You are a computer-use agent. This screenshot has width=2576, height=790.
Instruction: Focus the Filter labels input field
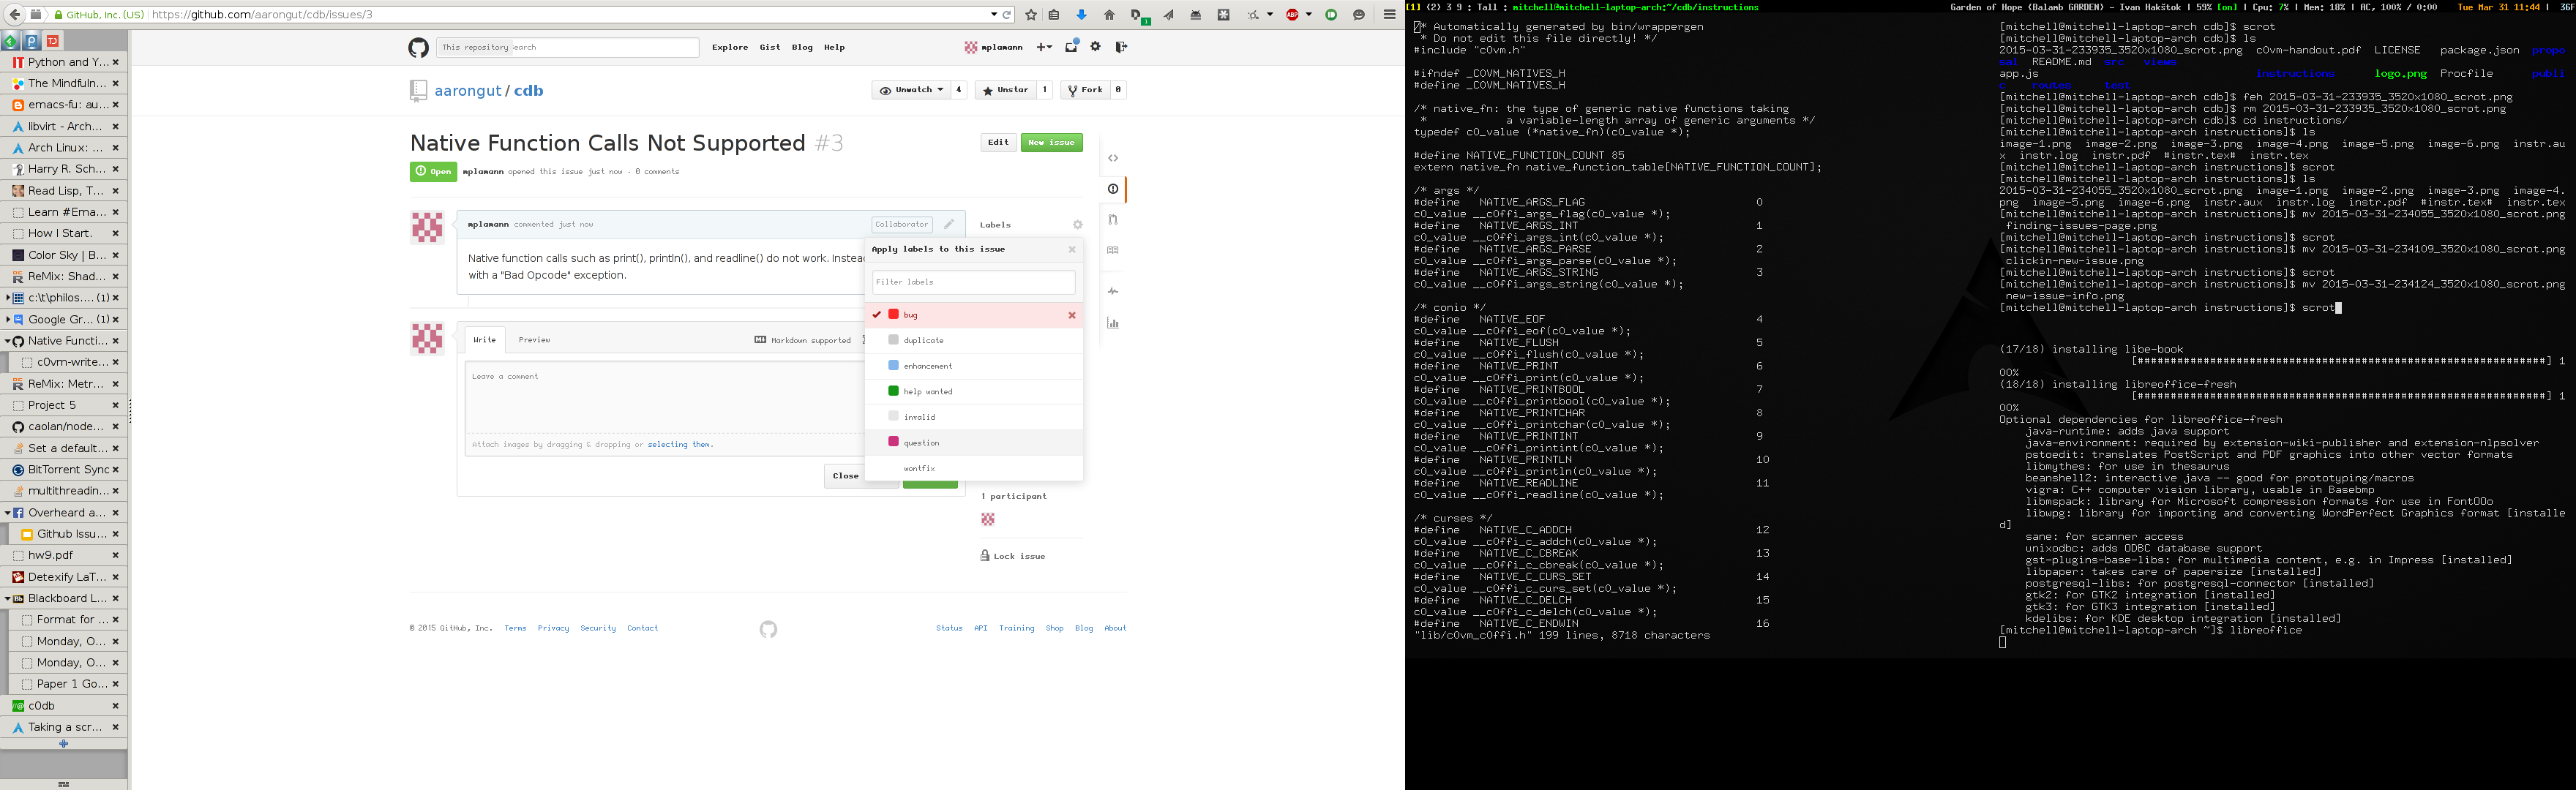(x=973, y=282)
